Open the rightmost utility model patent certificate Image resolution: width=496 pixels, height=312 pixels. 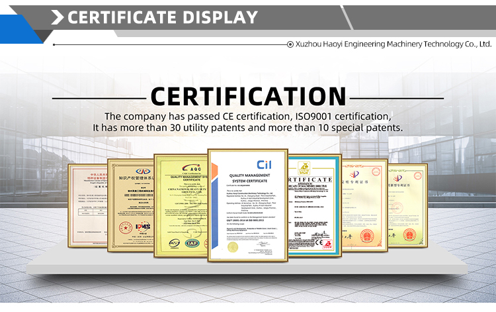408,205
